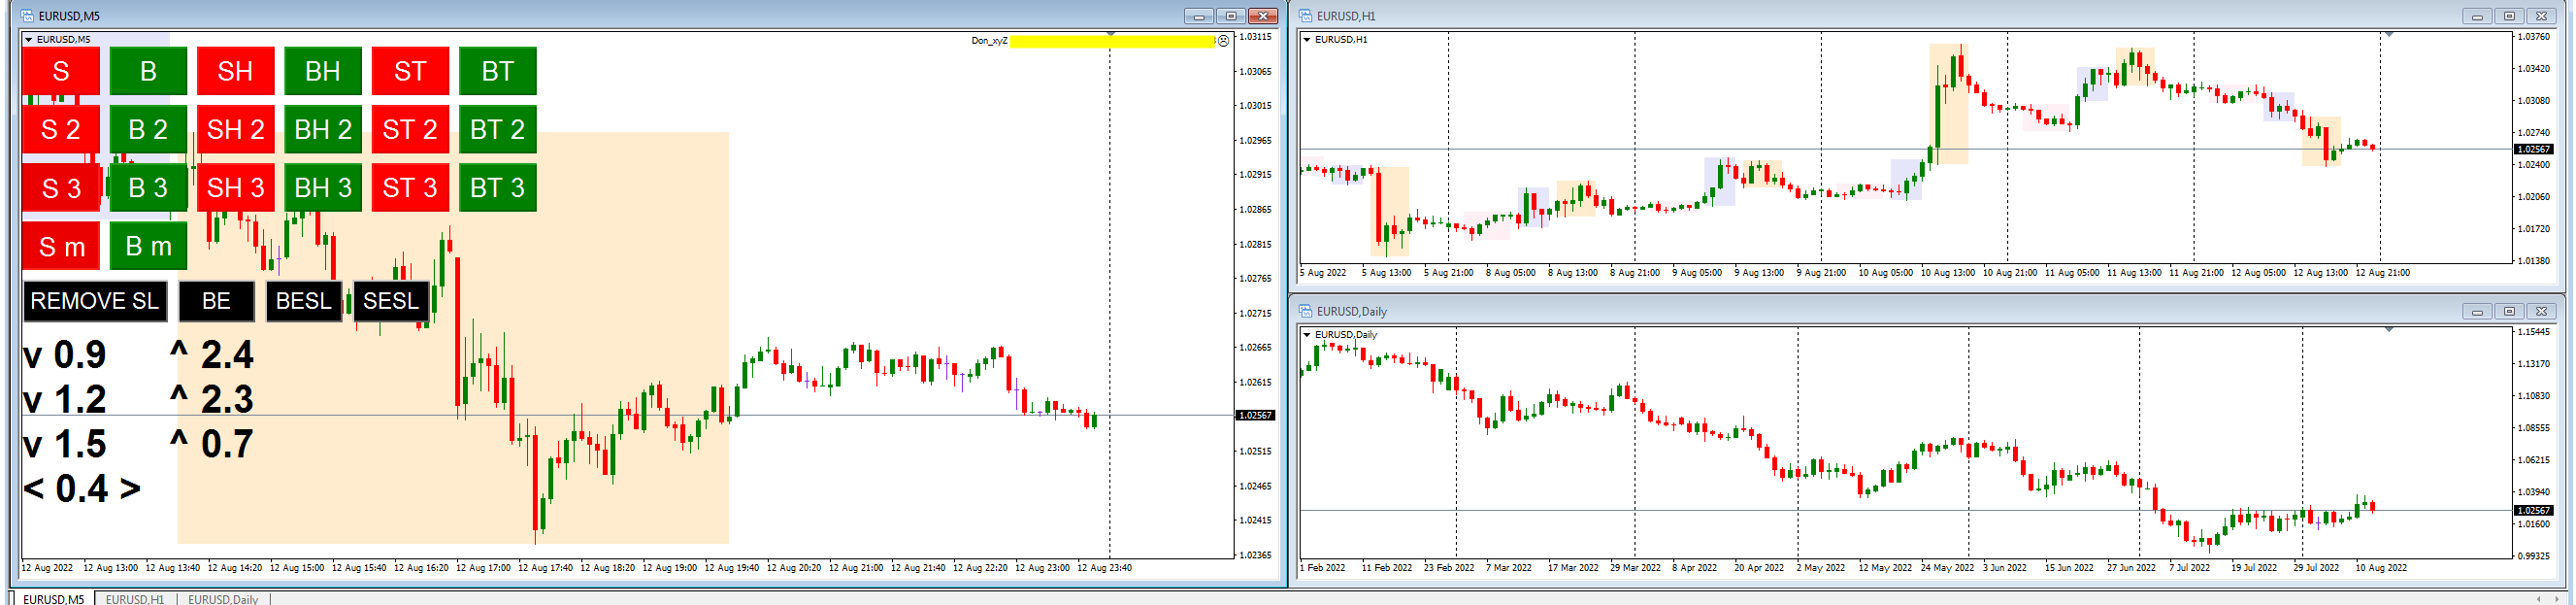Expand the EURUSD,M5 chart label triangle
This screenshot has height=605, width=2576.
click(29, 40)
